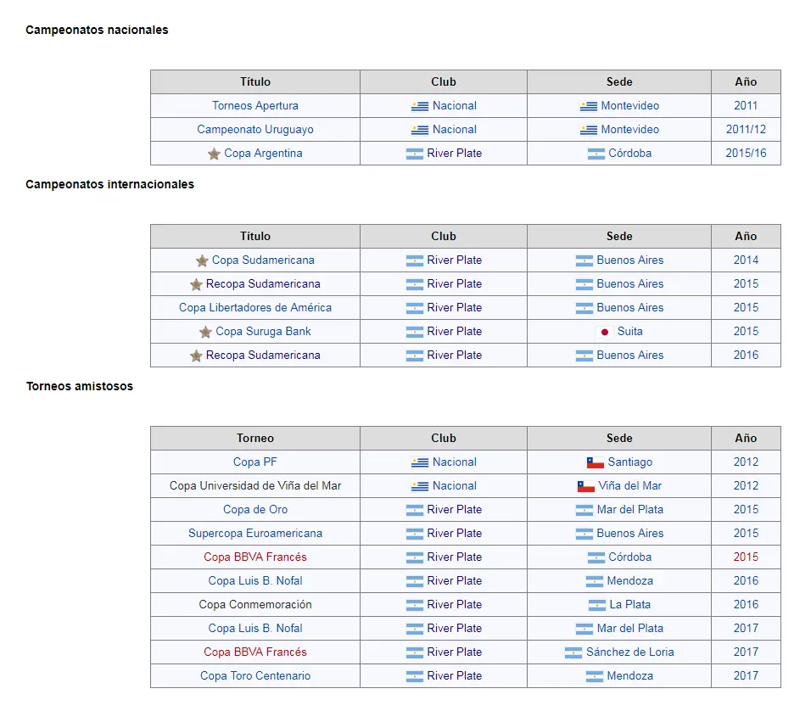
Task: Open the Copa Toro Centenario link
Action: click(255, 676)
